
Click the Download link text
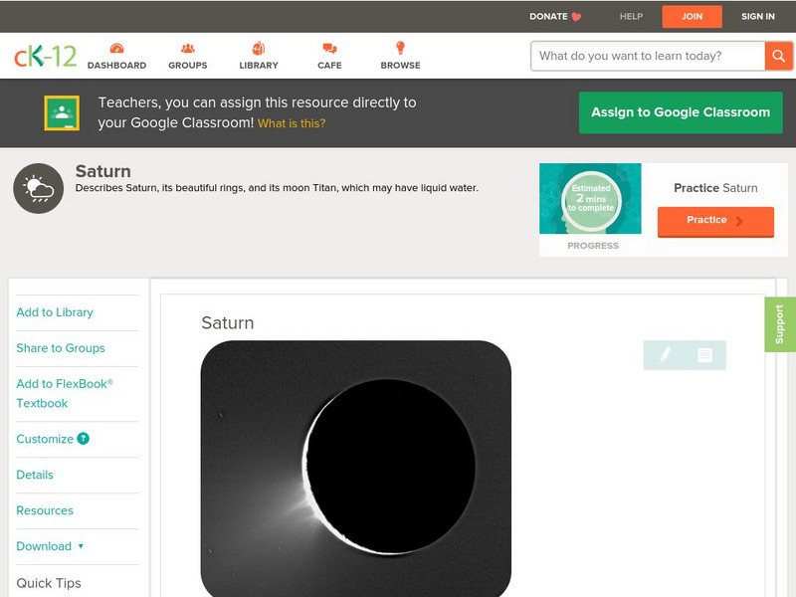tap(44, 546)
